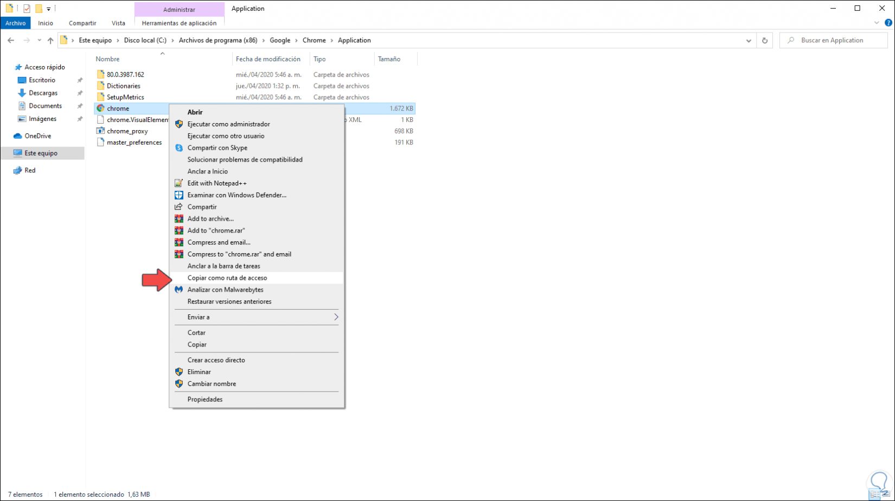895x501 pixels.
Task: Open the Archivo tab
Action: [x=16, y=23]
